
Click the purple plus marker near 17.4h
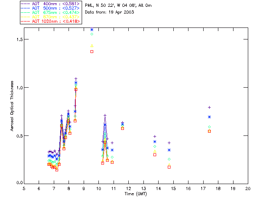210,107
